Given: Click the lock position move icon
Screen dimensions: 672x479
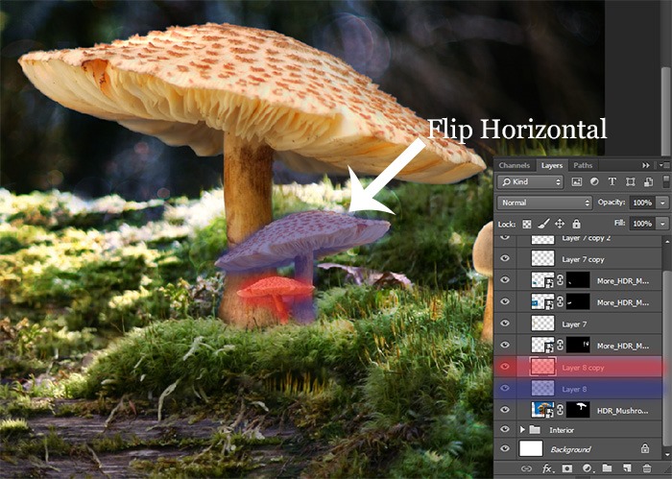Looking at the screenshot, I should tap(560, 224).
